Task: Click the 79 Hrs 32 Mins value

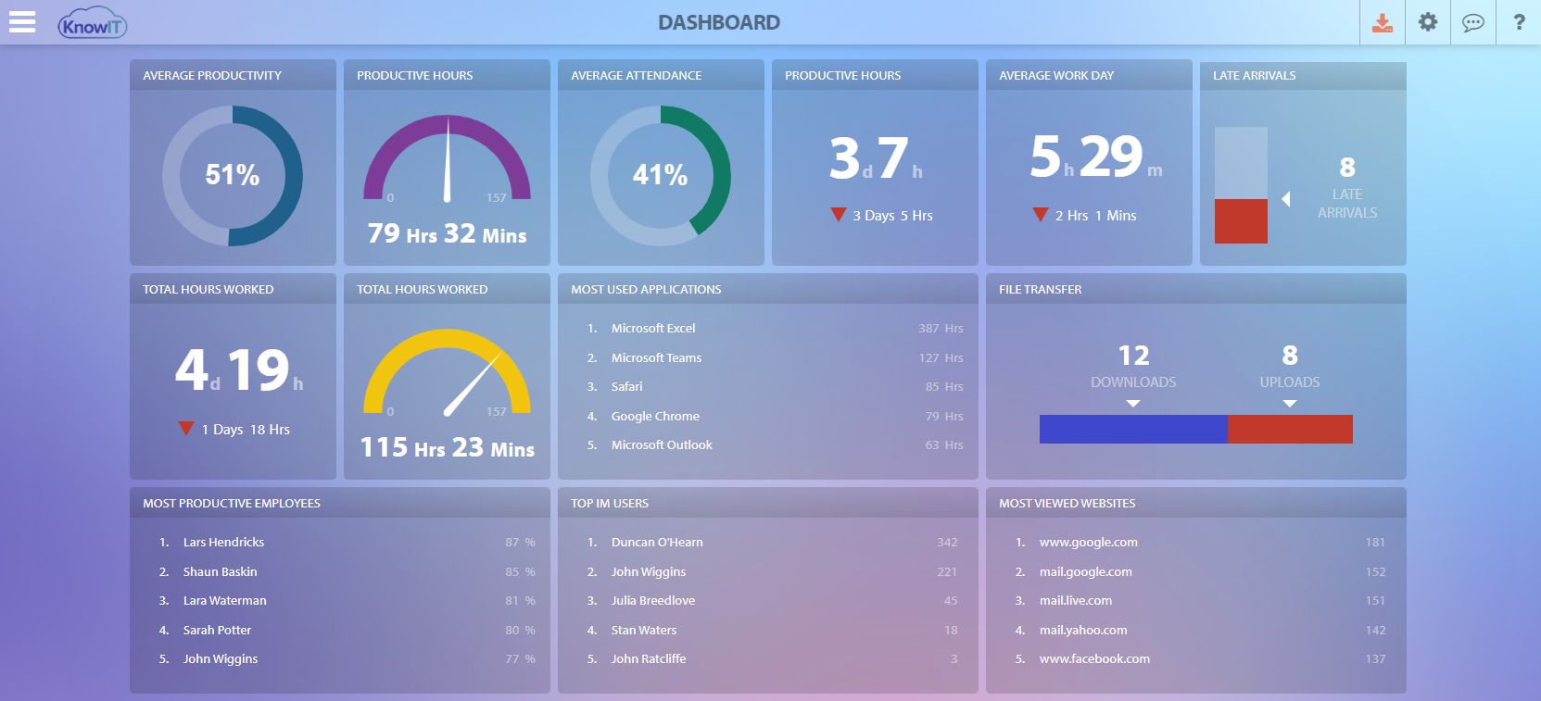Action: point(448,233)
